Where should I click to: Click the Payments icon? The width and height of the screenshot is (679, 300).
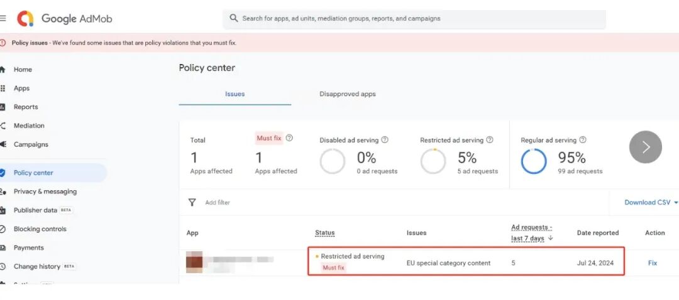tap(3, 248)
